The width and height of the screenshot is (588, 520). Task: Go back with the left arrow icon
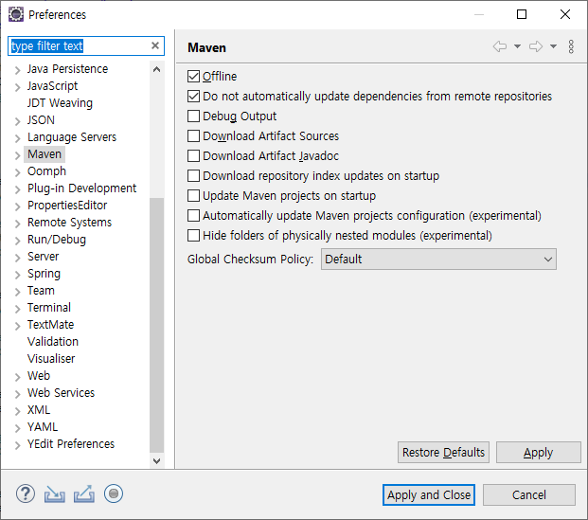pos(500,46)
